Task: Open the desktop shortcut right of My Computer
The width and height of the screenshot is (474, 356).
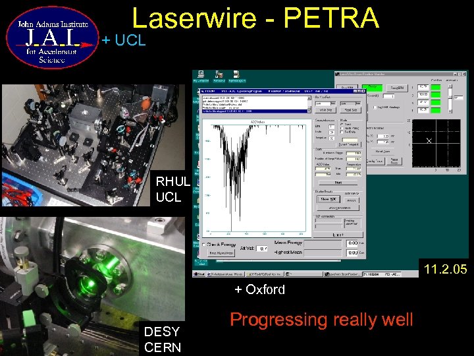Action: (x=219, y=76)
